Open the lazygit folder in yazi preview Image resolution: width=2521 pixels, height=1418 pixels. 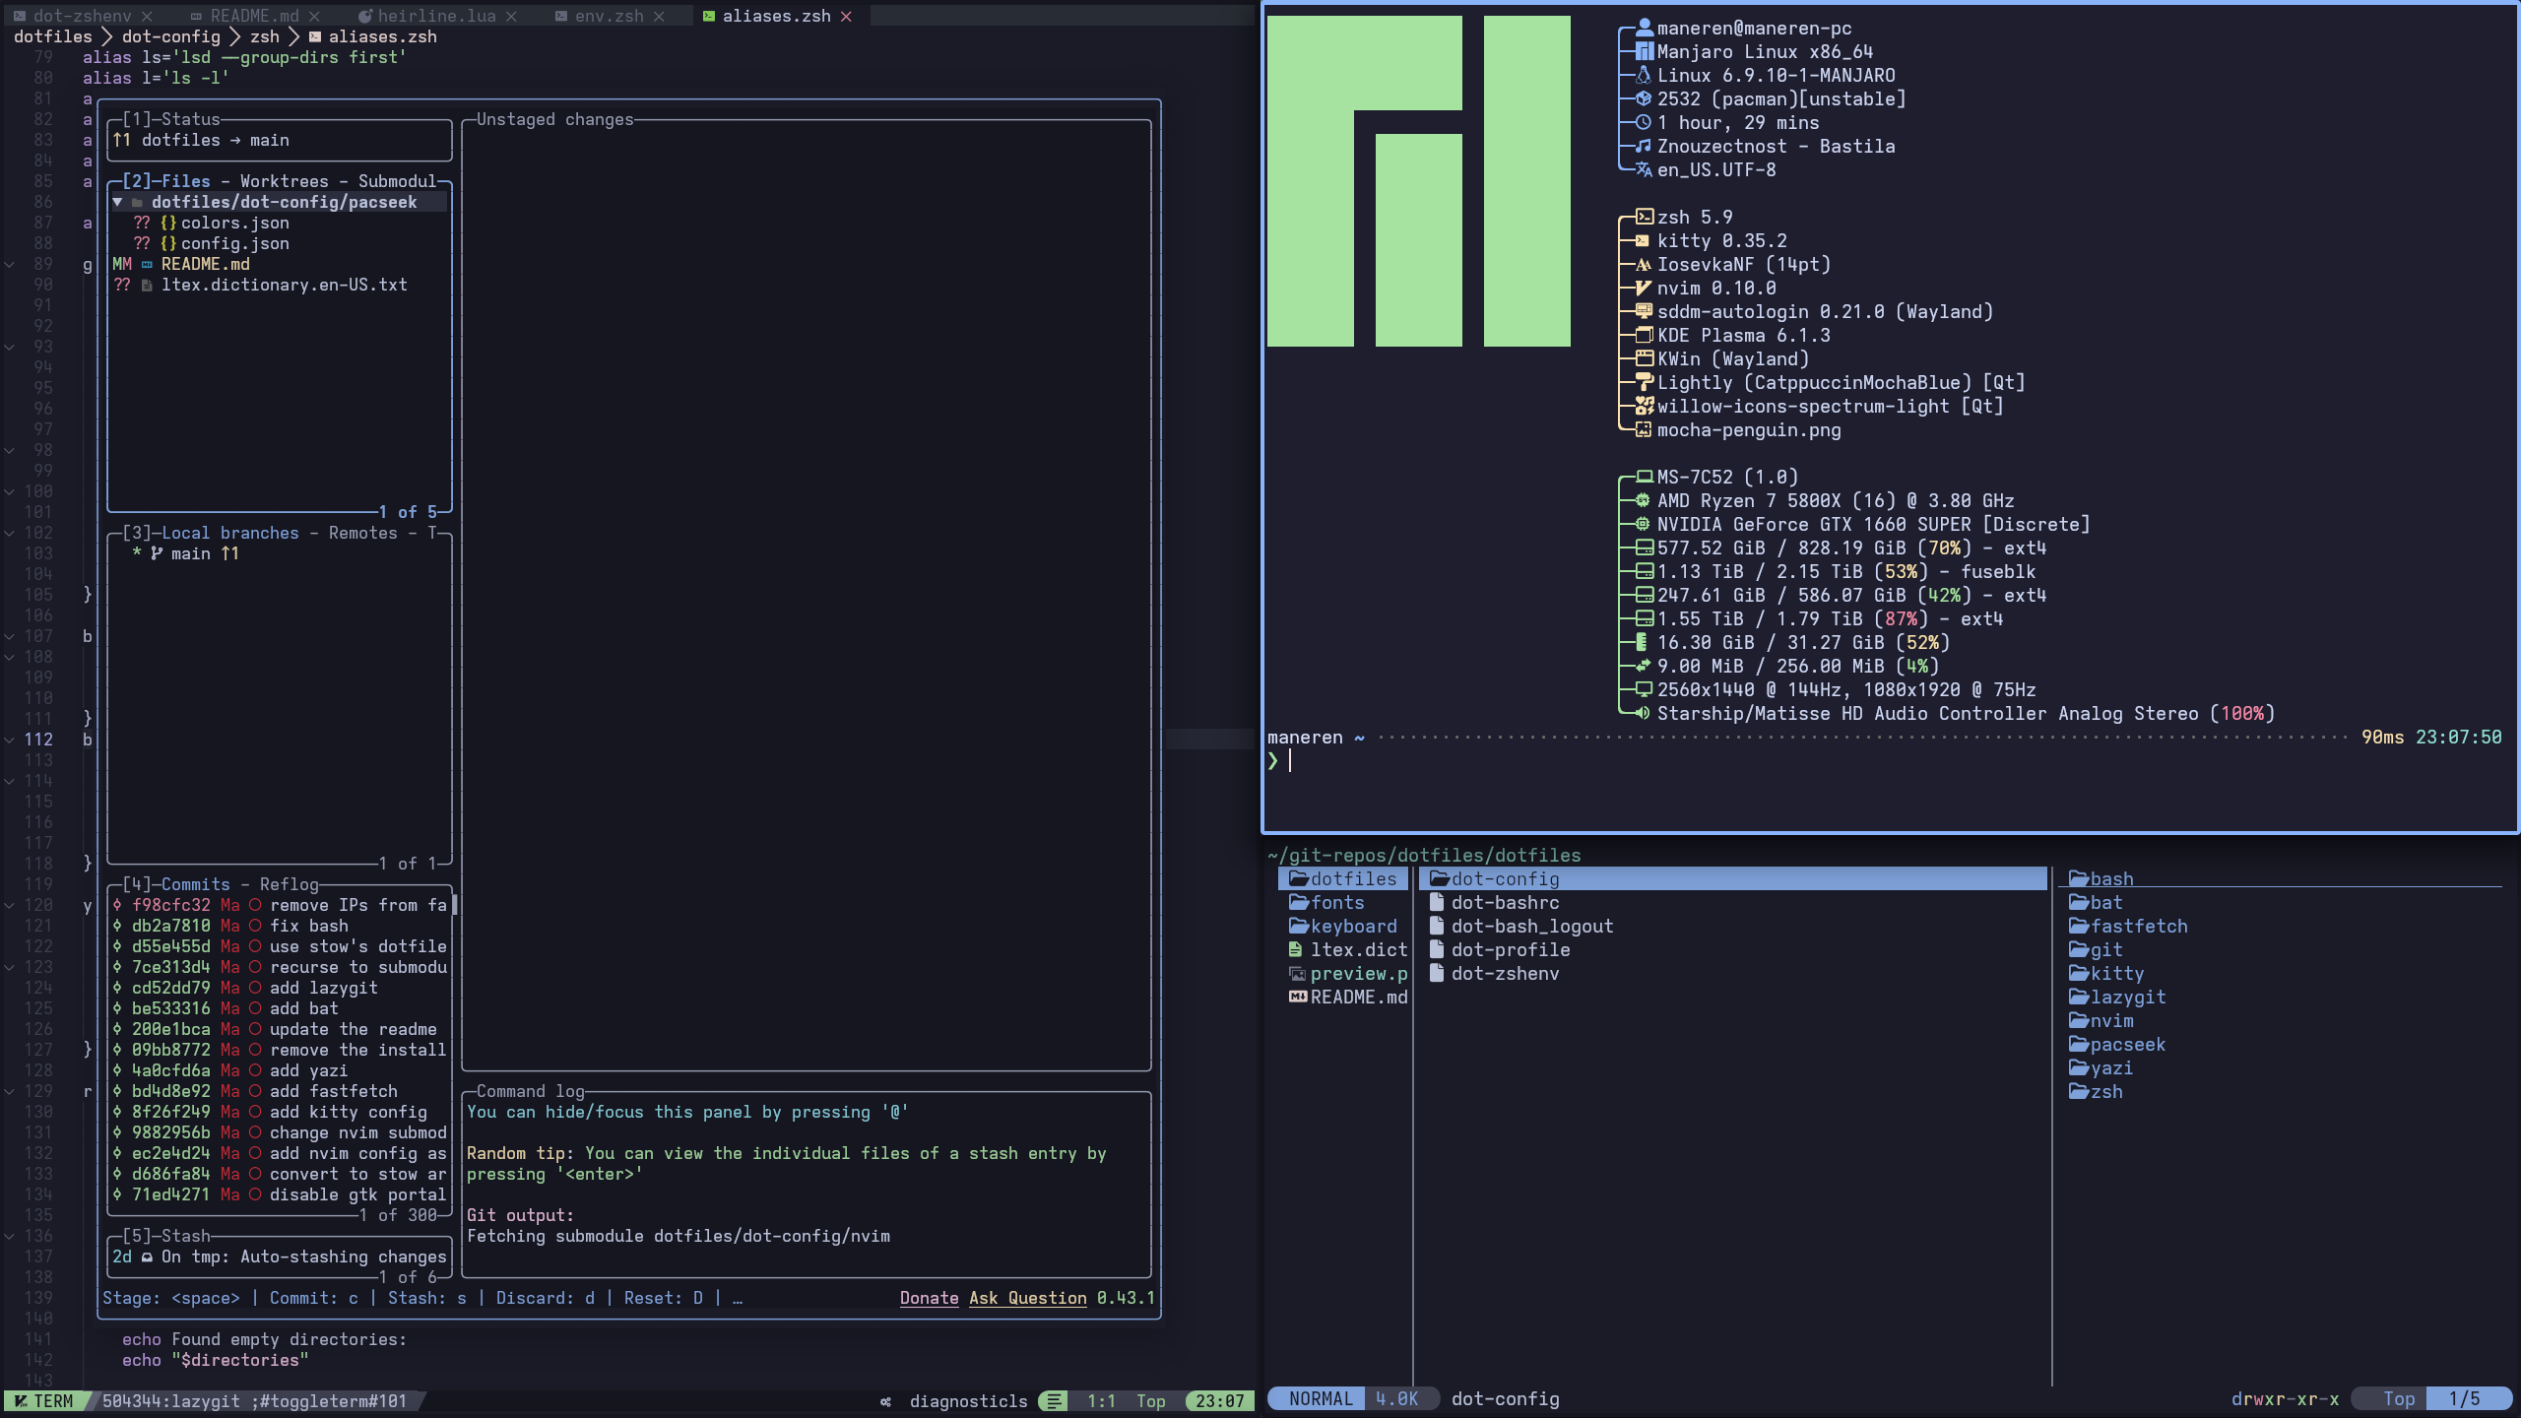point(2117,997)
